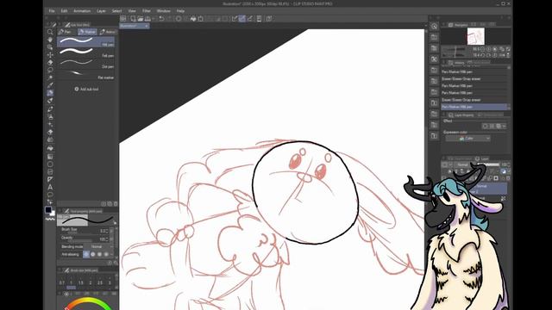
Task: Click Add sub tool button
Action: tap(86, 90)
